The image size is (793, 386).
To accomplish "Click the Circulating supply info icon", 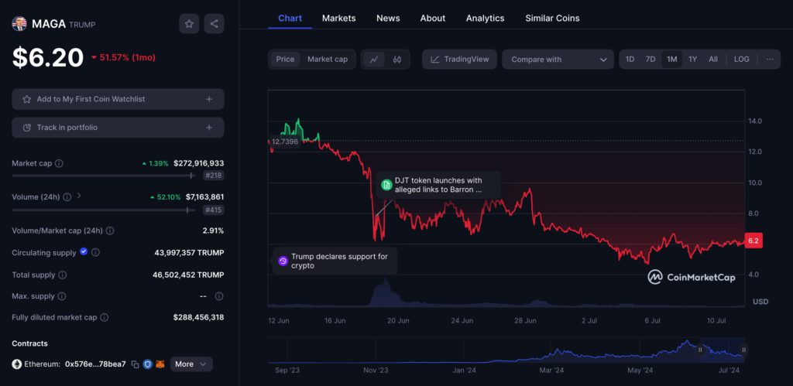I will (95, 253).
